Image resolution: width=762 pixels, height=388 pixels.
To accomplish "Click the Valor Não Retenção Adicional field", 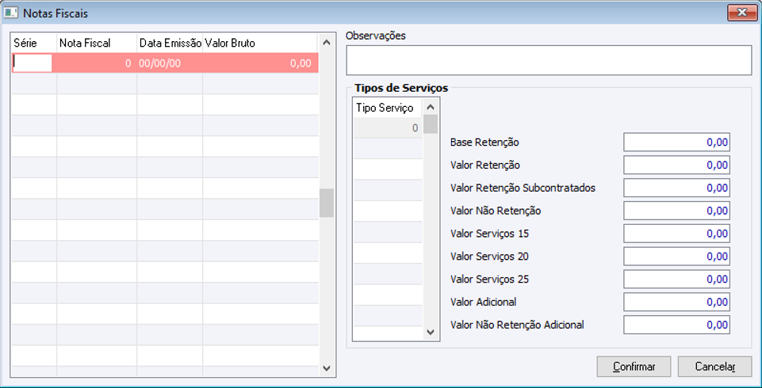I will click(676, 325).
